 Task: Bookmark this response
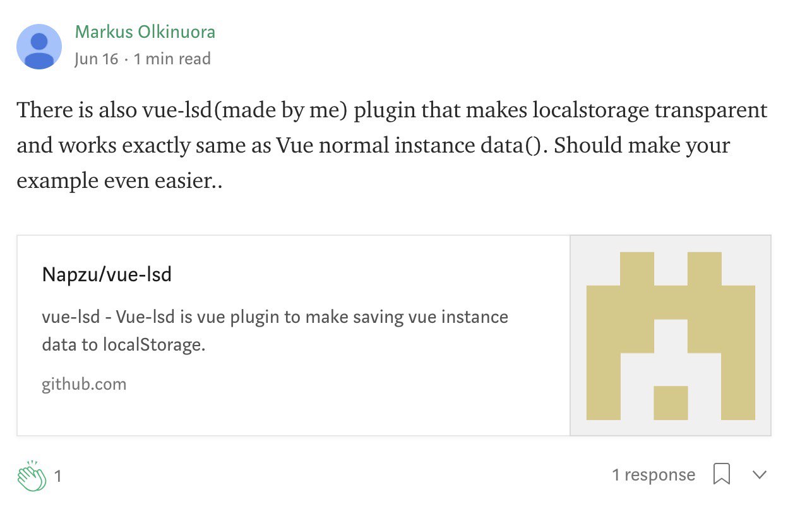721,475
